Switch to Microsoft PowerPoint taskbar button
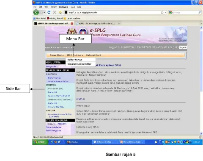Screen dimensions: 203x161 pyautogui.click(x=132, y=142)
